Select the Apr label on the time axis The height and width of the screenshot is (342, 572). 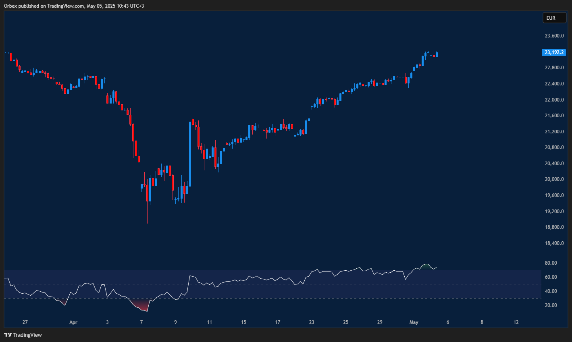coord(73,322)
